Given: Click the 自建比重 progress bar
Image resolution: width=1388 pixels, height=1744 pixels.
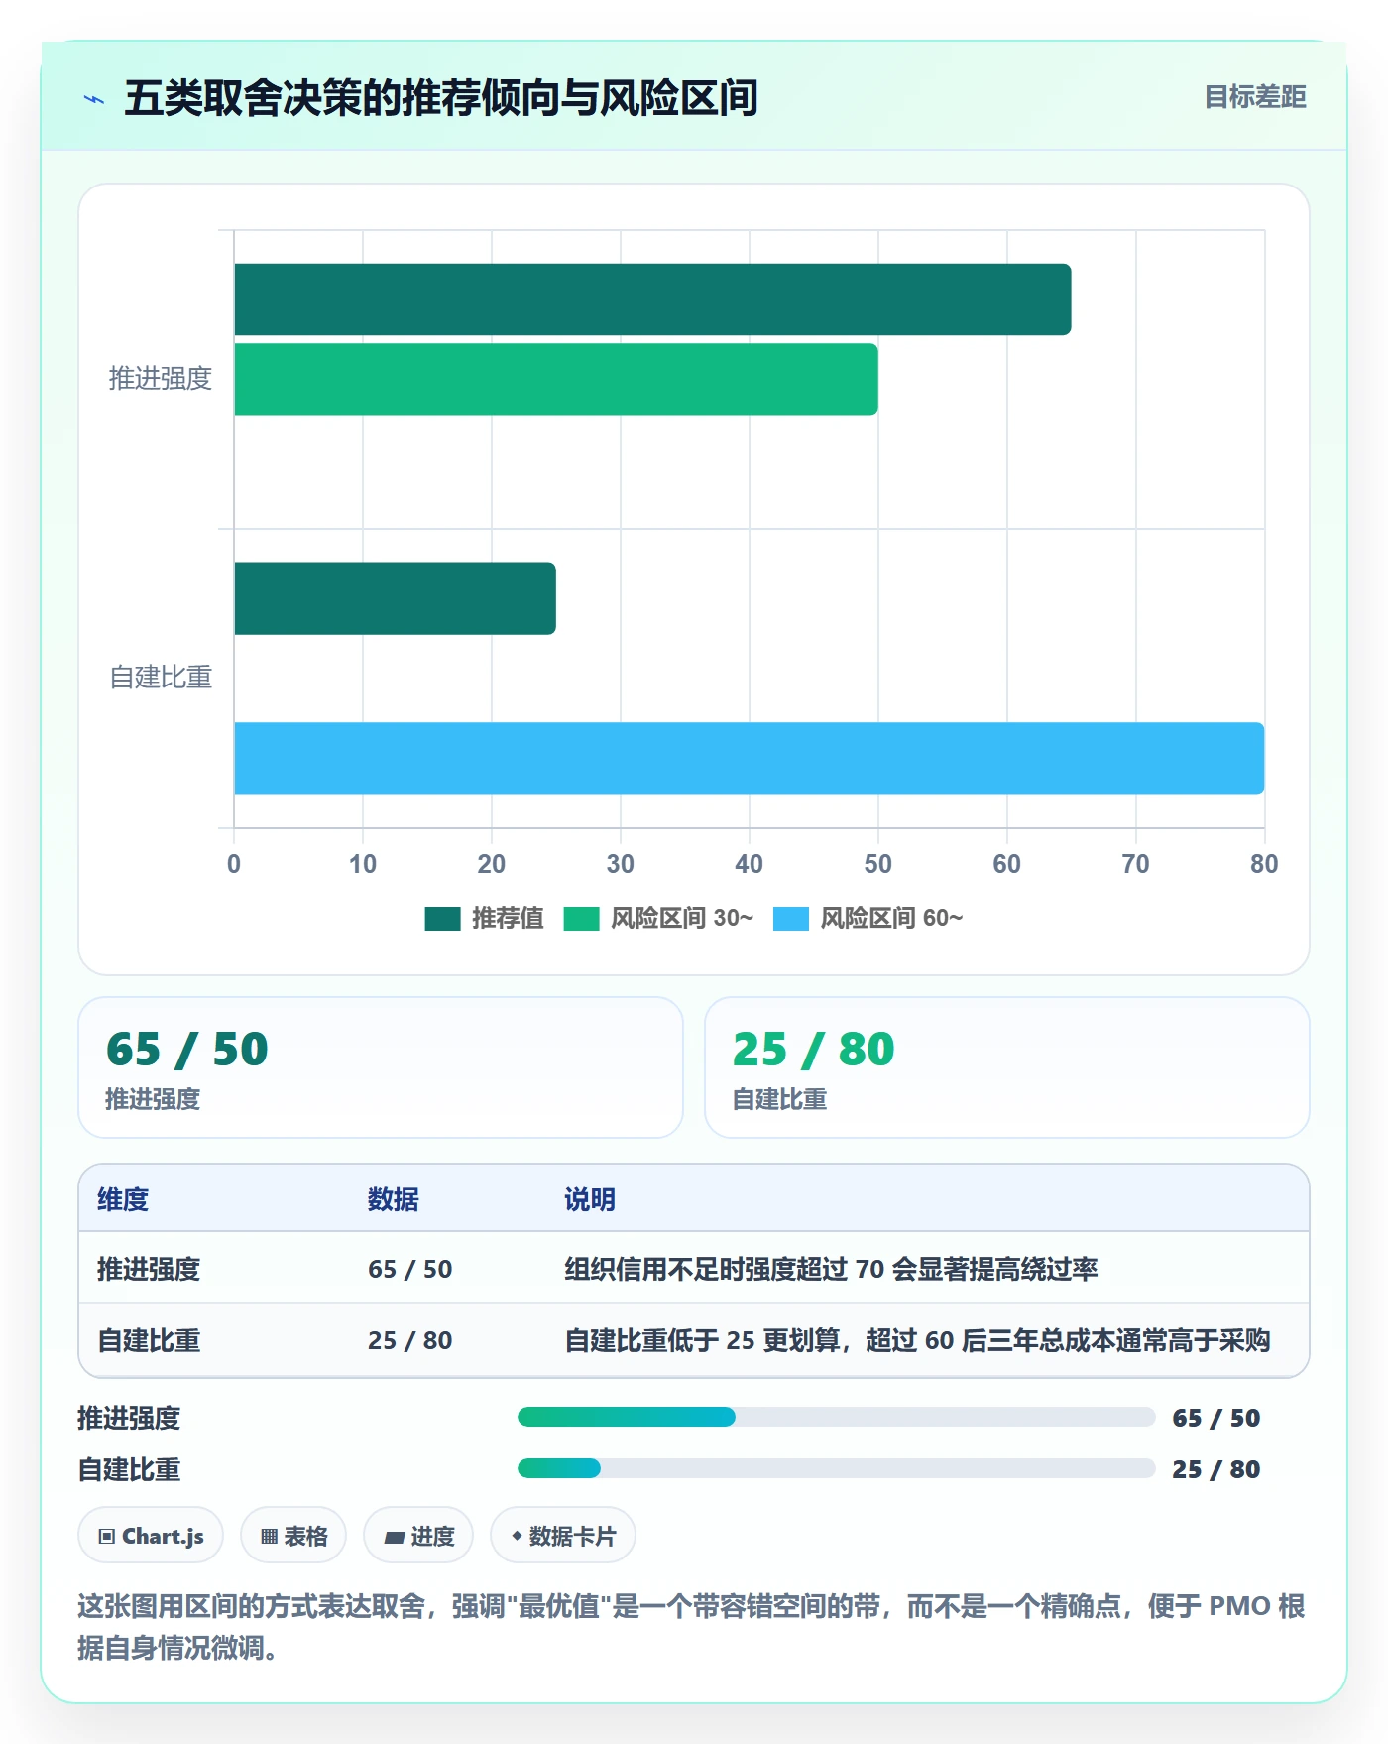Looking at the screenshot, I should point(837,1468).
